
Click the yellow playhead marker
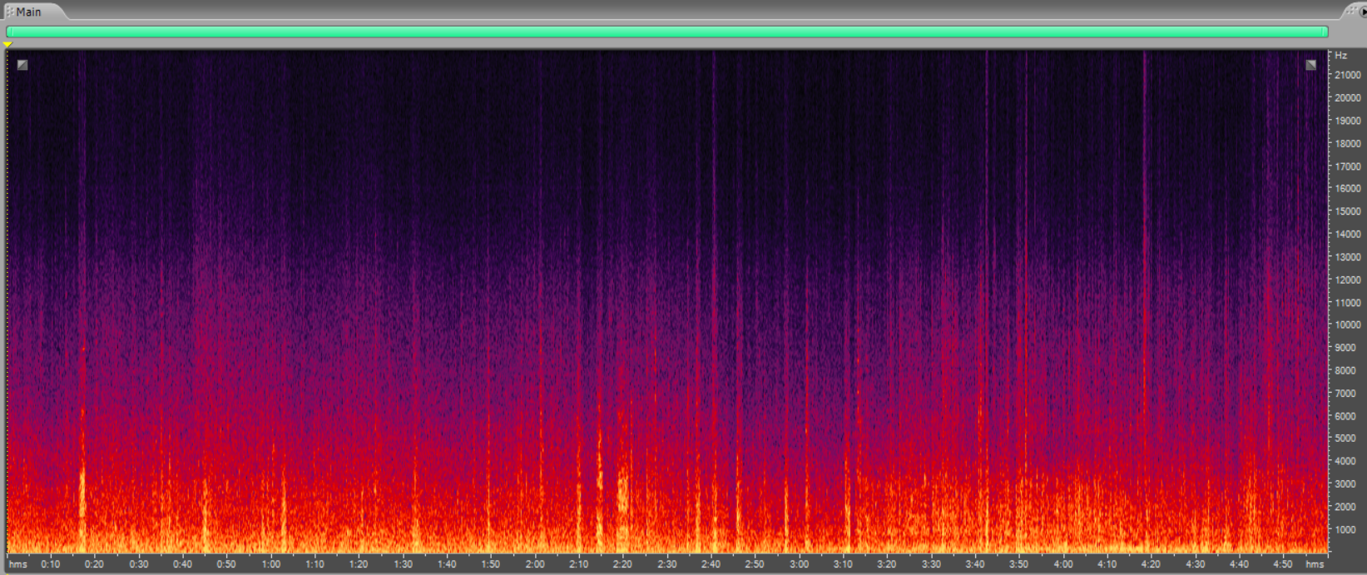[x=7, y=44]
